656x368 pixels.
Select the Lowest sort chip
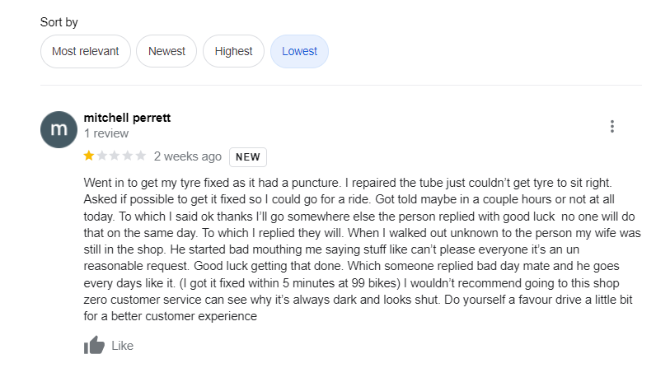299,51
